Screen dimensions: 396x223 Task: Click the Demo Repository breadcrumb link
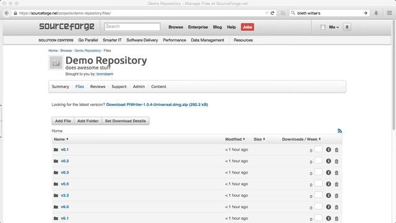point(88,51)
